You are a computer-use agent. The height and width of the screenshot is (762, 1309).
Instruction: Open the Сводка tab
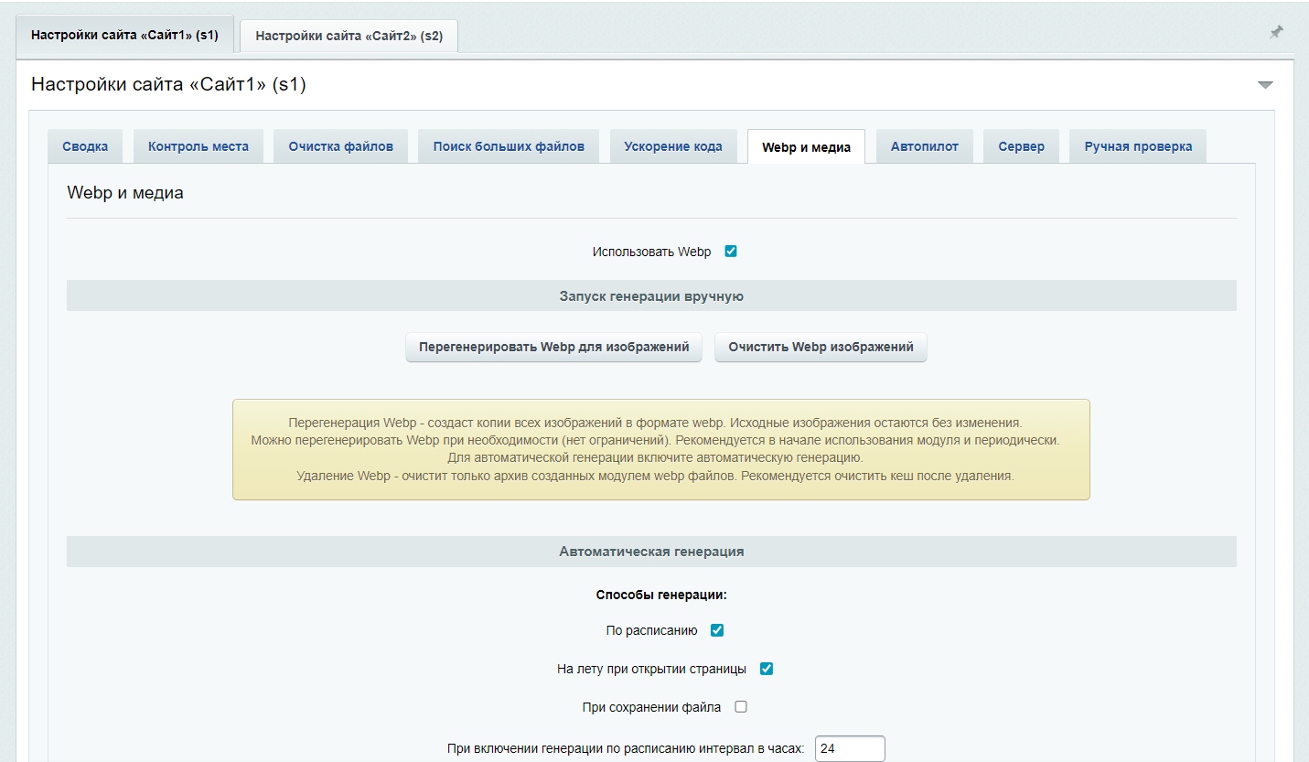85,146
